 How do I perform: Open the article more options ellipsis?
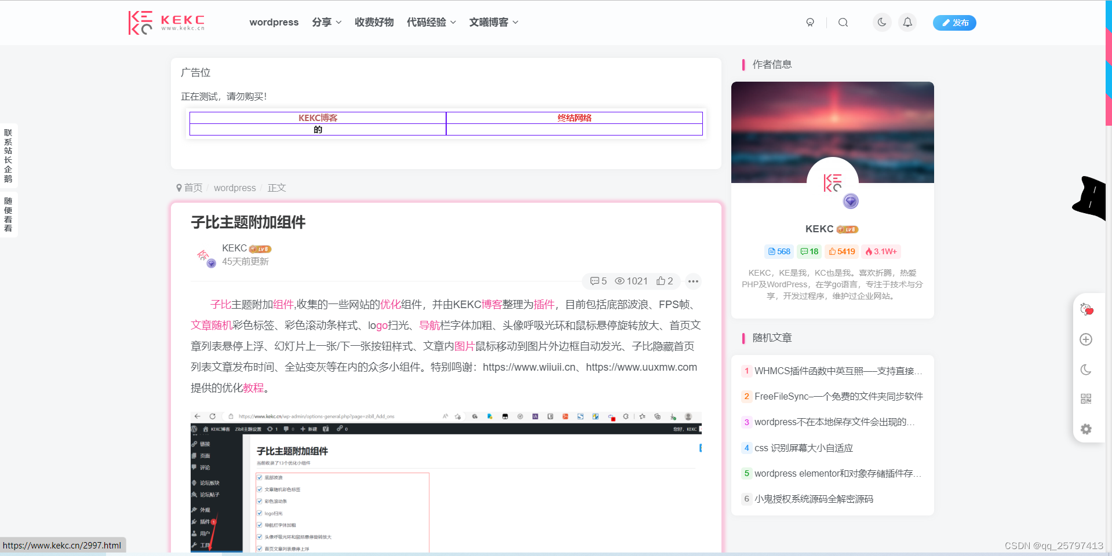point(693,281)
